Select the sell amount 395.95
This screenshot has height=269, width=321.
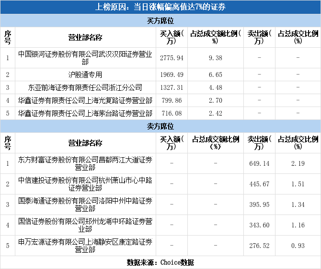pos(259,204)
